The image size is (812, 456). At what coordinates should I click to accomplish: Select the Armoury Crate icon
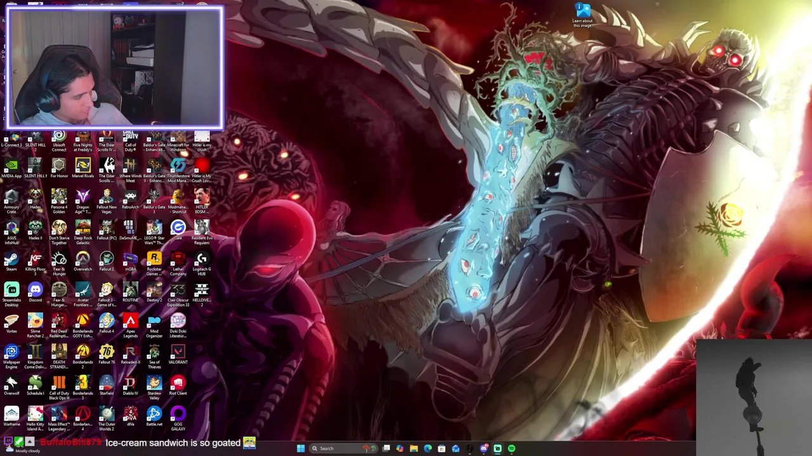tap(11, 201)
